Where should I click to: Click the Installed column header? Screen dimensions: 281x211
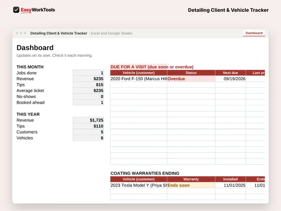pyautogui.click(x=230, y=179)
